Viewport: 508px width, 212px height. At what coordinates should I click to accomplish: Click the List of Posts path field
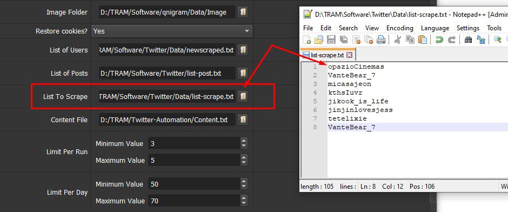(167, 74)
